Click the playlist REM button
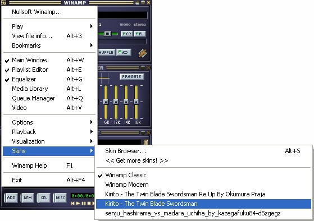 pos(28,198)
